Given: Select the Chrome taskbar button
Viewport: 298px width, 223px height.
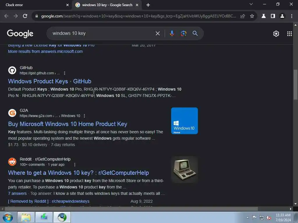Looking at the screenshot, I should [62, 217].
